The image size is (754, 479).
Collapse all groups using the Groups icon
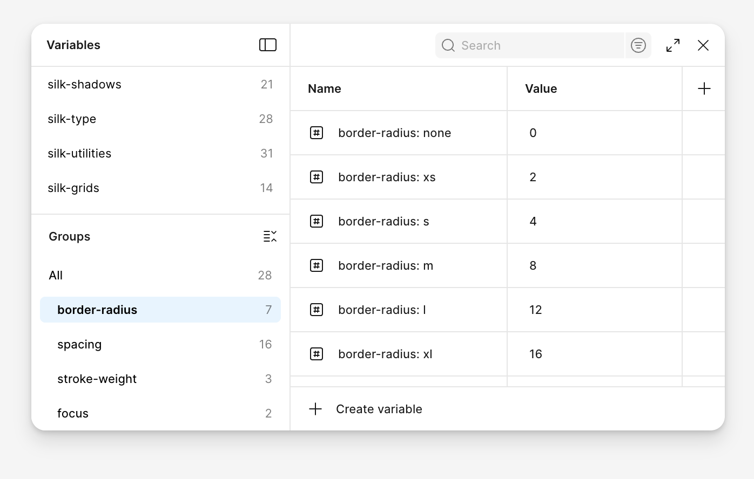[270, 236]
